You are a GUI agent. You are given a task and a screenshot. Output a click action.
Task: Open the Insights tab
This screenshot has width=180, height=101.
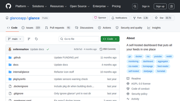154,28
